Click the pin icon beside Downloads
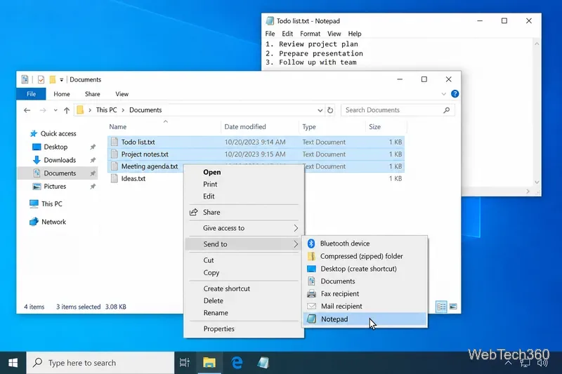562x374 pixels. (93, 160)
